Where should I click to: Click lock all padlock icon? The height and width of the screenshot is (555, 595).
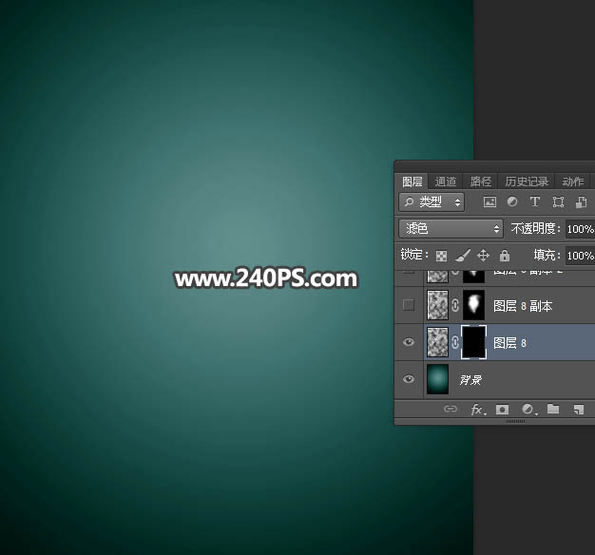pos(505,256)
